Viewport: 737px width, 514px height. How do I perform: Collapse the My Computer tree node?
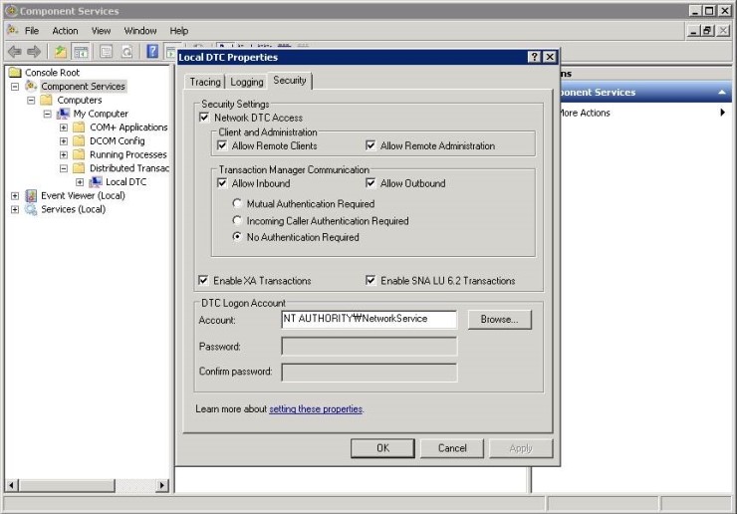click(x=48, y=114)
